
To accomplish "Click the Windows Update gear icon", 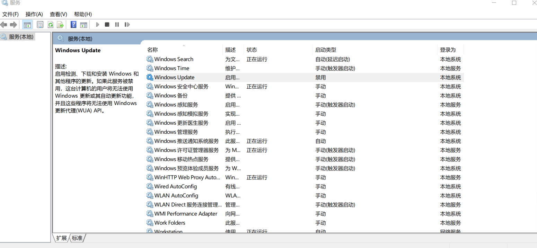I will click(x=150, y=77).
